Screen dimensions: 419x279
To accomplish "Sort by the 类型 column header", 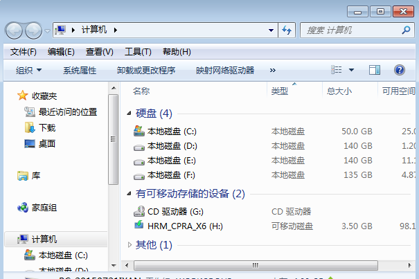I will click(280, 91).
